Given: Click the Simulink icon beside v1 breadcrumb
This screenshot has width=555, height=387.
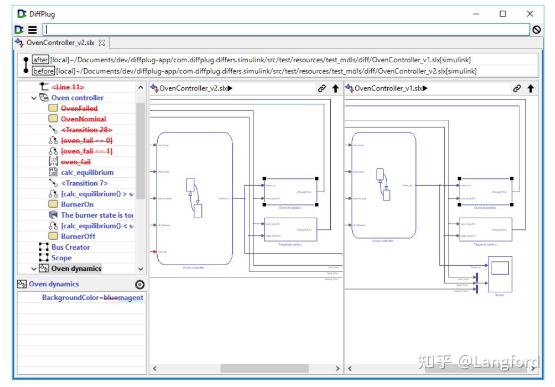Looking at the screenshot, I should coord(349,88).
